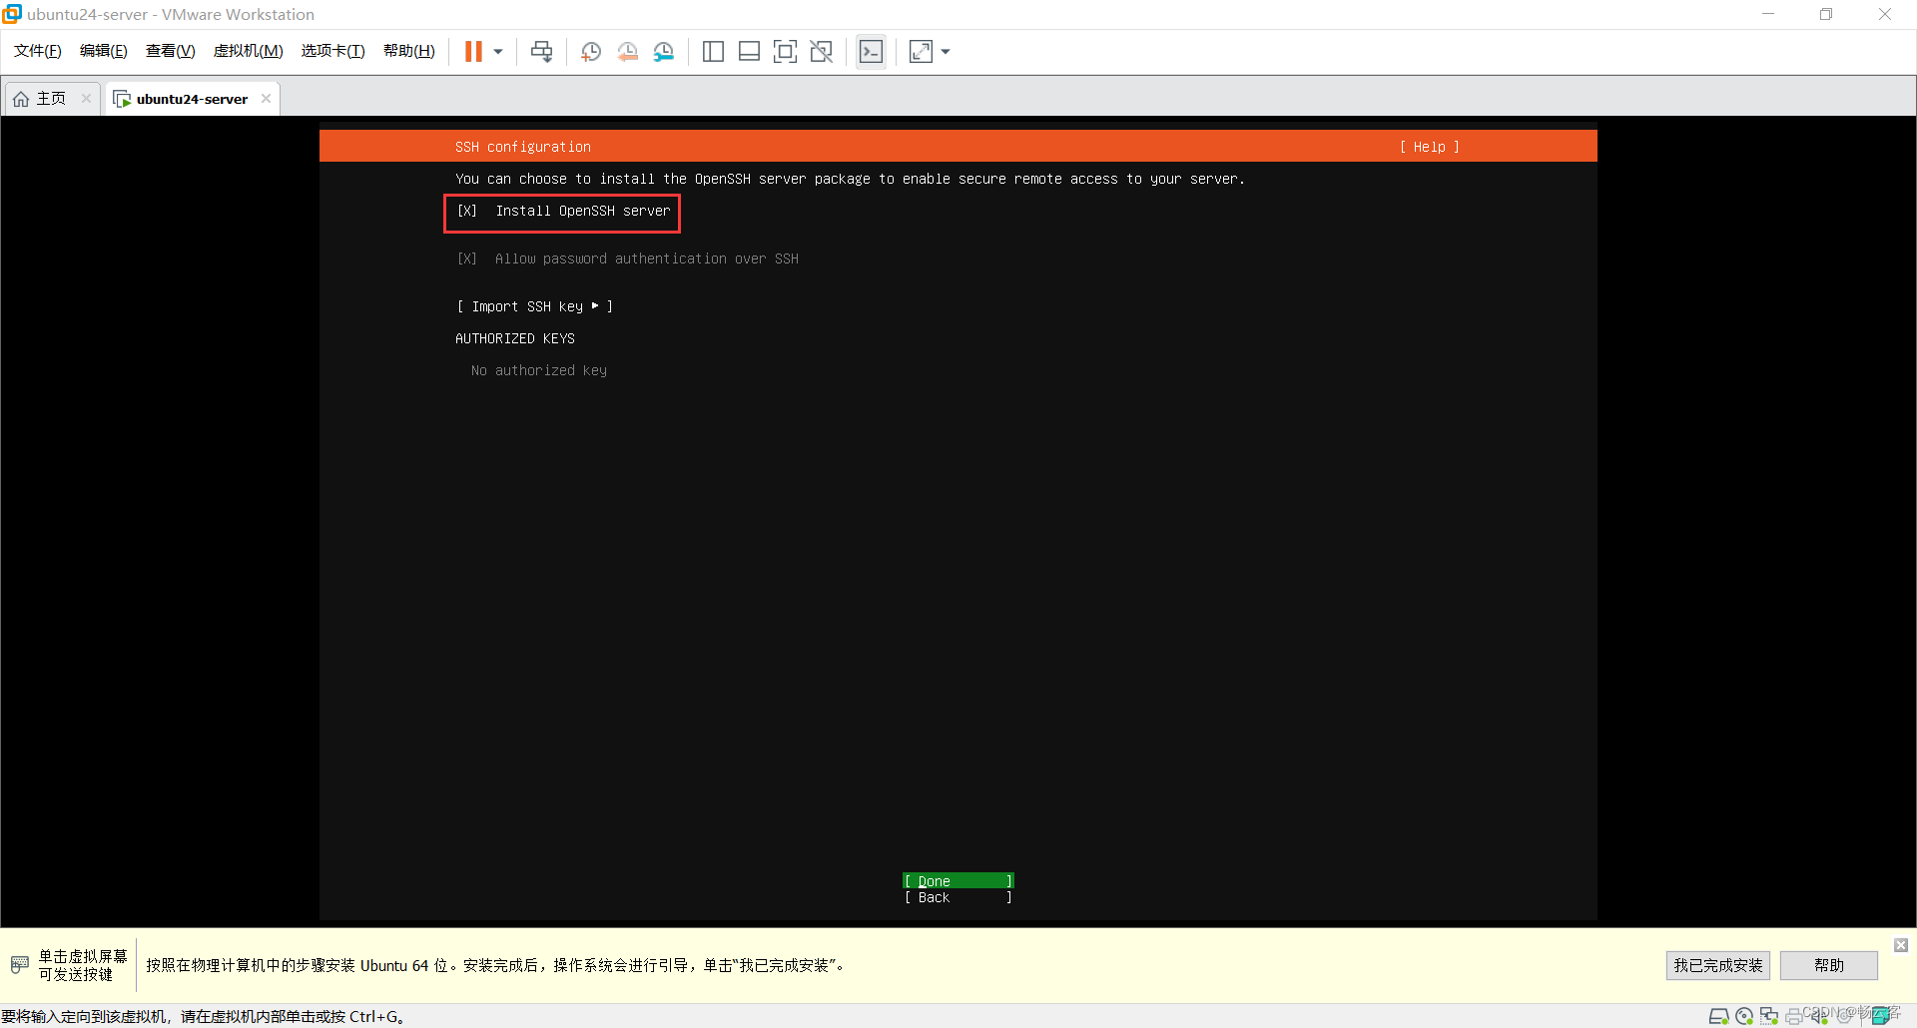The height and width of the screenshot is (1028, 1917).
Task: Expand the stretch display dropdown arrow
Action: tap(946, 51)
